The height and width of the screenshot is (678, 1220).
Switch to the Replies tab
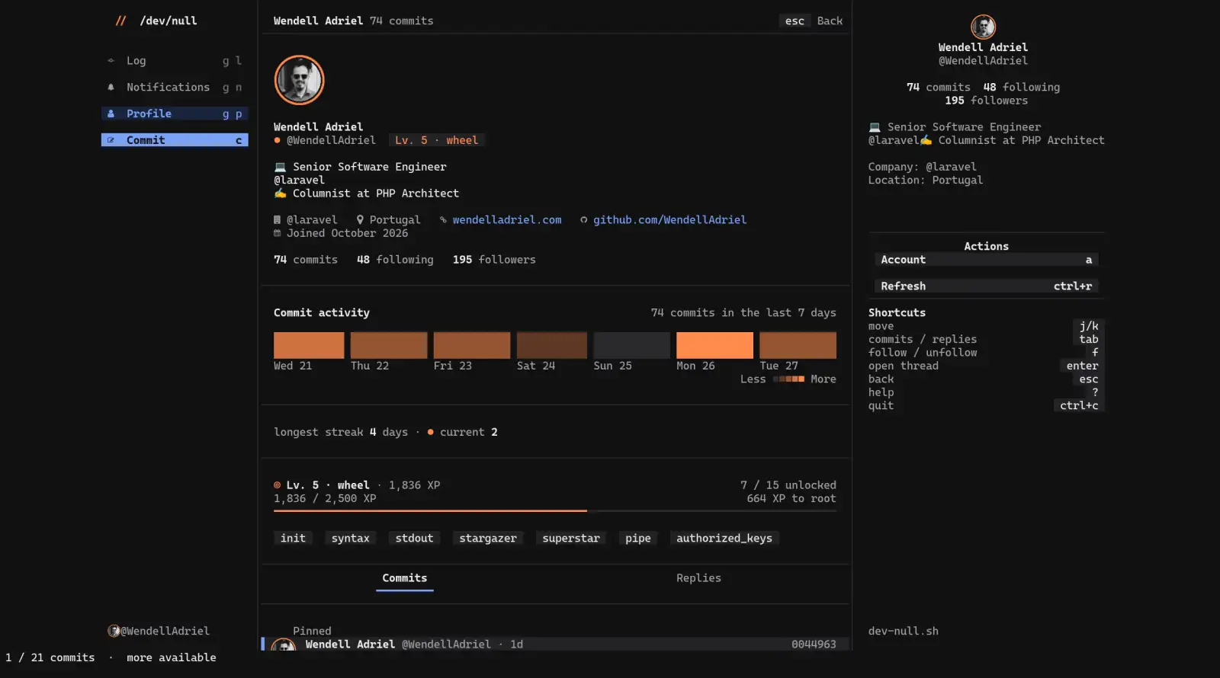click(698, 579)
